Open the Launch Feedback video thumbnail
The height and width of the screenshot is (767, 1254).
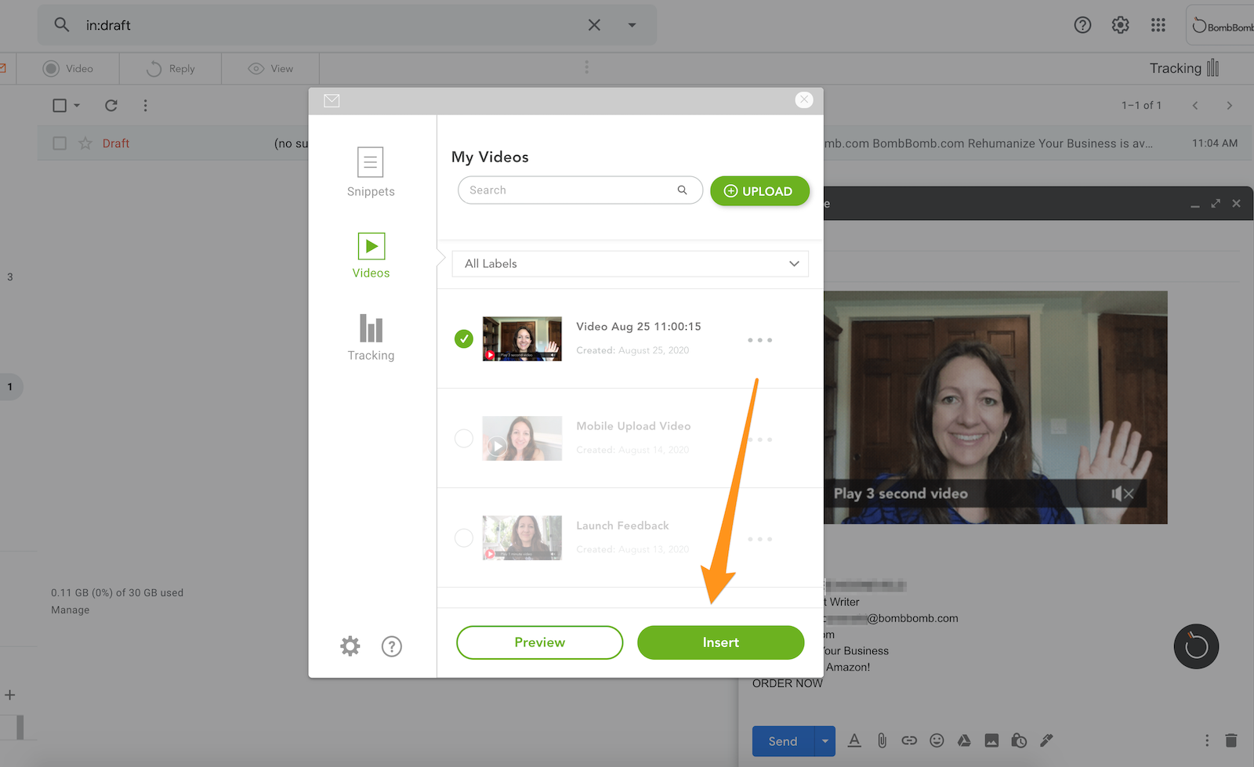522,537
